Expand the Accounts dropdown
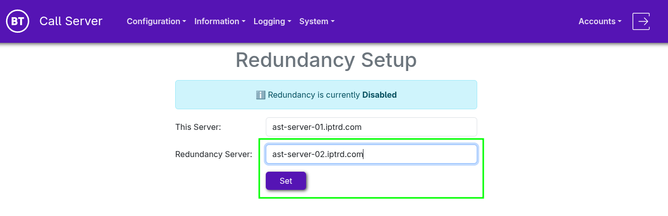The image size is (668, 216). click(x=600, y=21)
